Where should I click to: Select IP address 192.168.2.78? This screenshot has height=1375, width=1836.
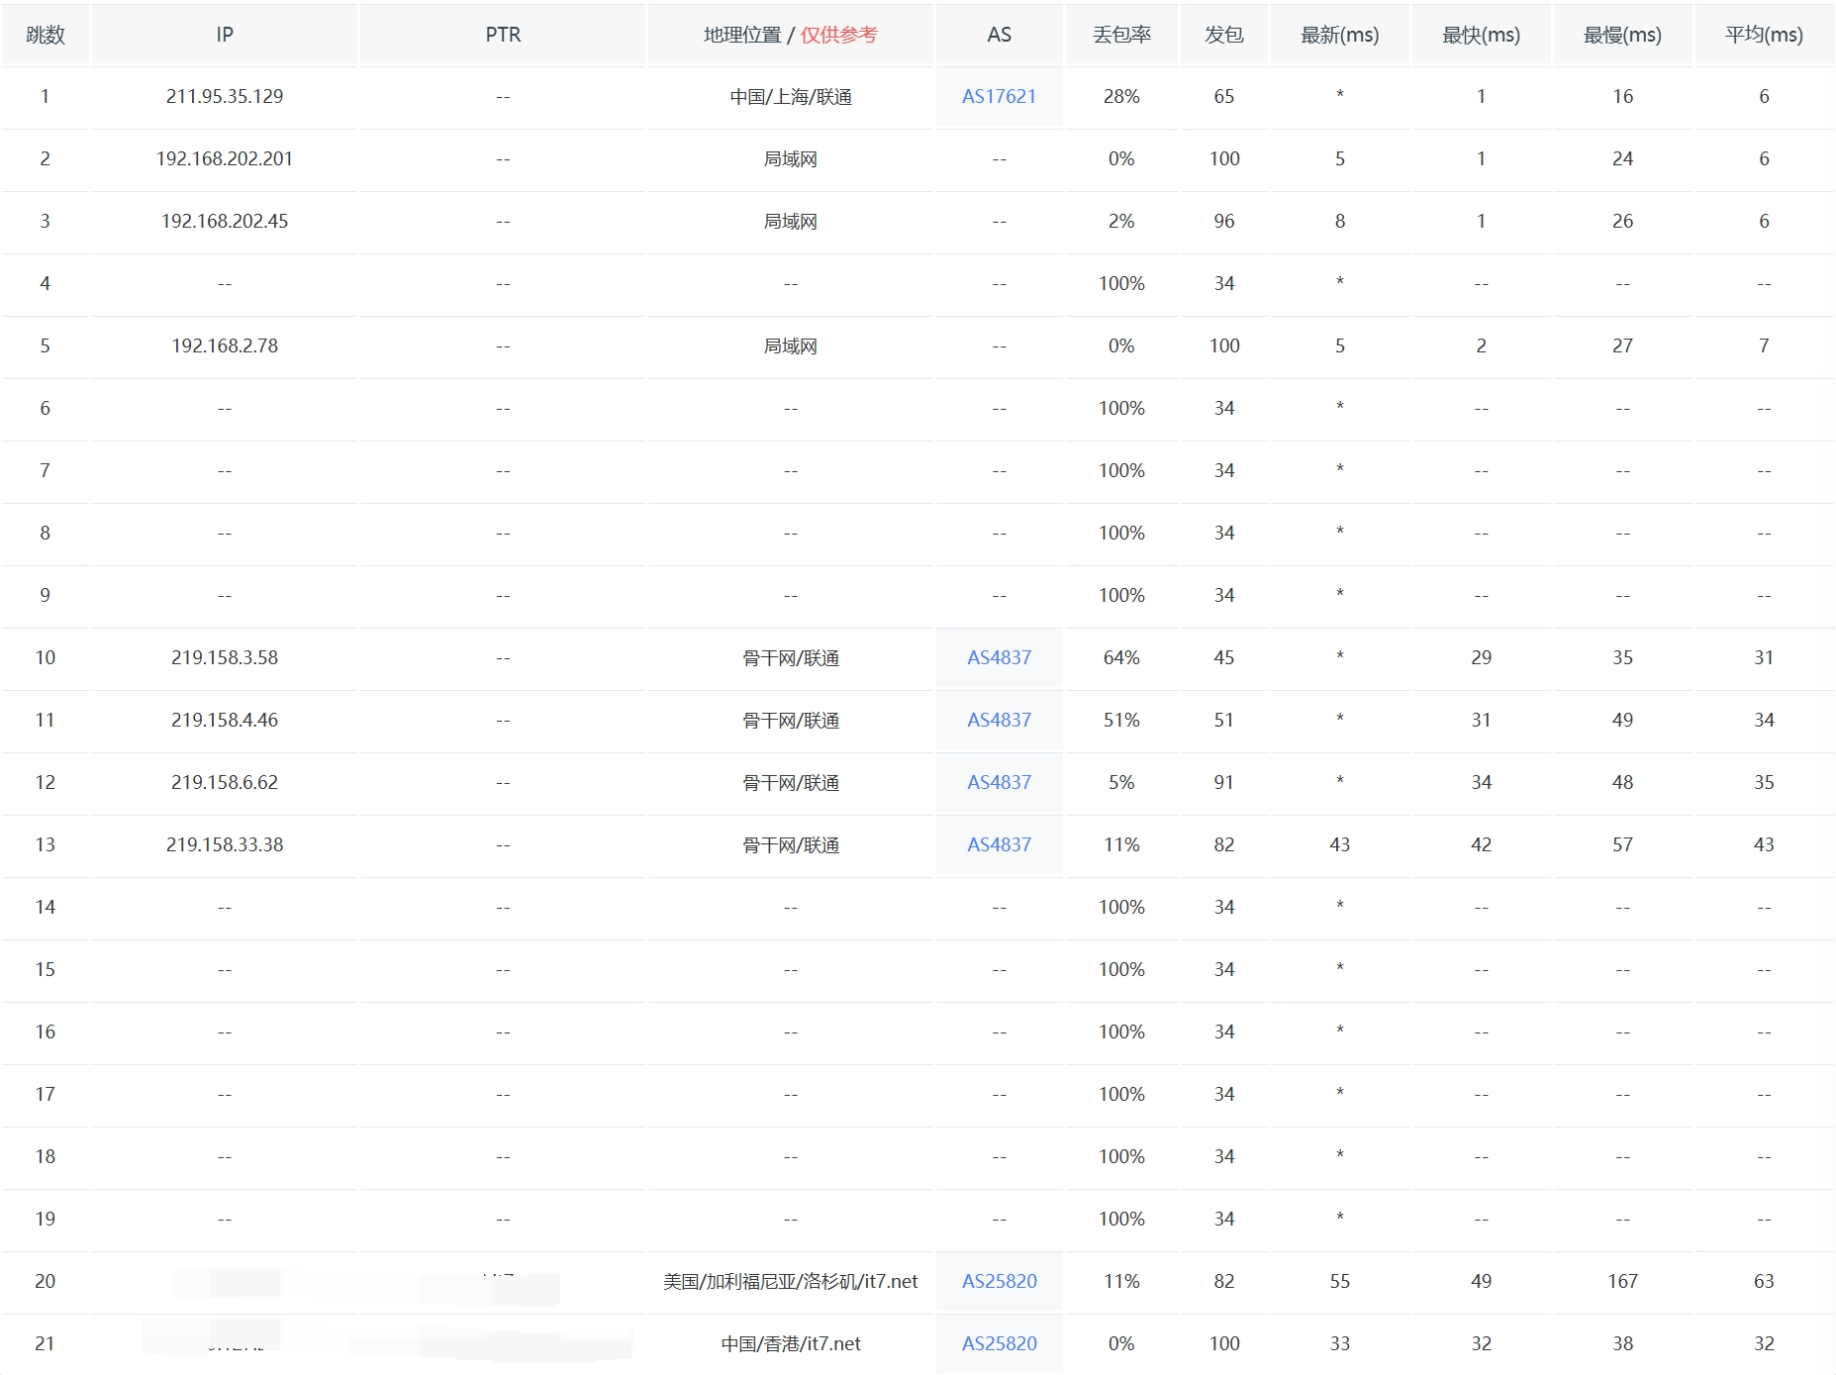[225, 345]
